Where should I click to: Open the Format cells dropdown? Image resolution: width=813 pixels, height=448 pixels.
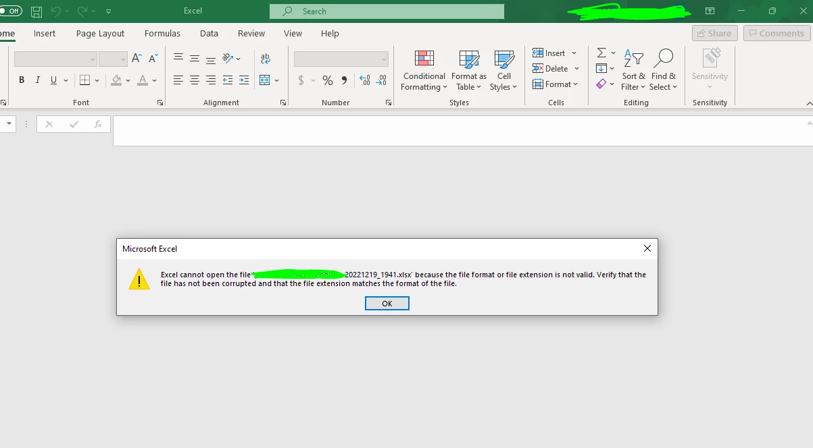pos(556,84)
